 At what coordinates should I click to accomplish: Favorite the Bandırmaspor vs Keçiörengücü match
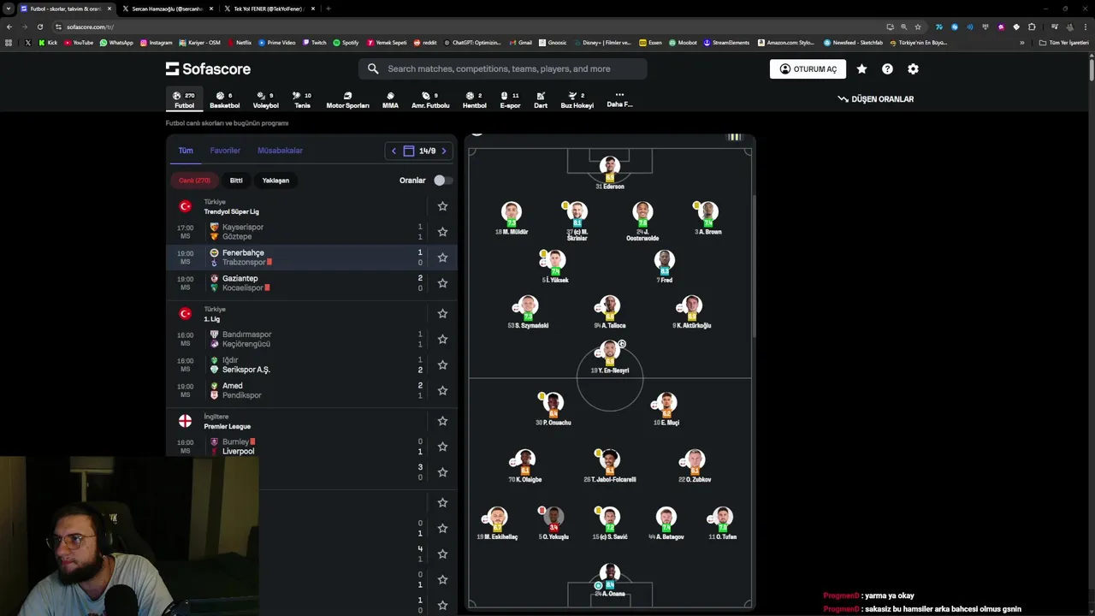(442, 340)
